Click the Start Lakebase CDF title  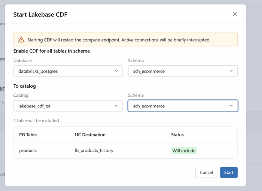pyautogui.click(x=40, y=15)
